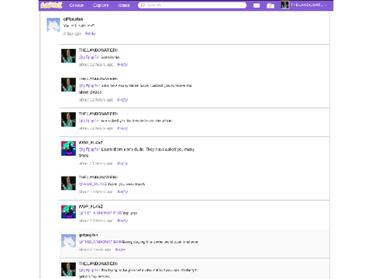Open mention link in 'trying to be peaceful' comment

[x=89, y=270]
